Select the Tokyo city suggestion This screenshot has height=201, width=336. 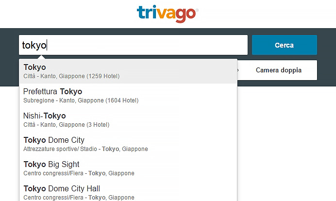(x=128, y=71)
